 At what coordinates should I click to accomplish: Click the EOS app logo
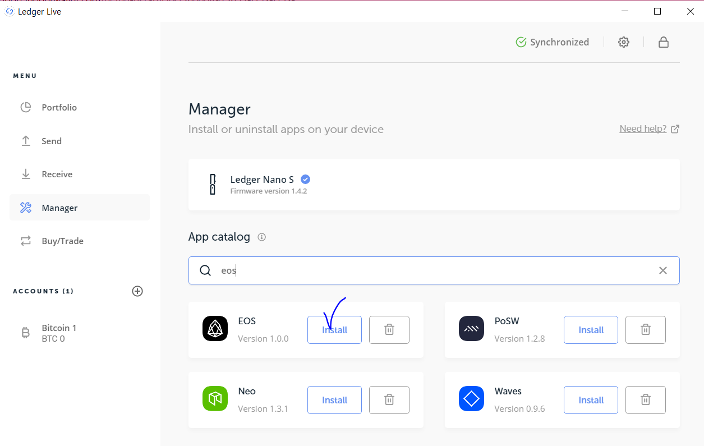pyautogui.click(x=215, y=329)
